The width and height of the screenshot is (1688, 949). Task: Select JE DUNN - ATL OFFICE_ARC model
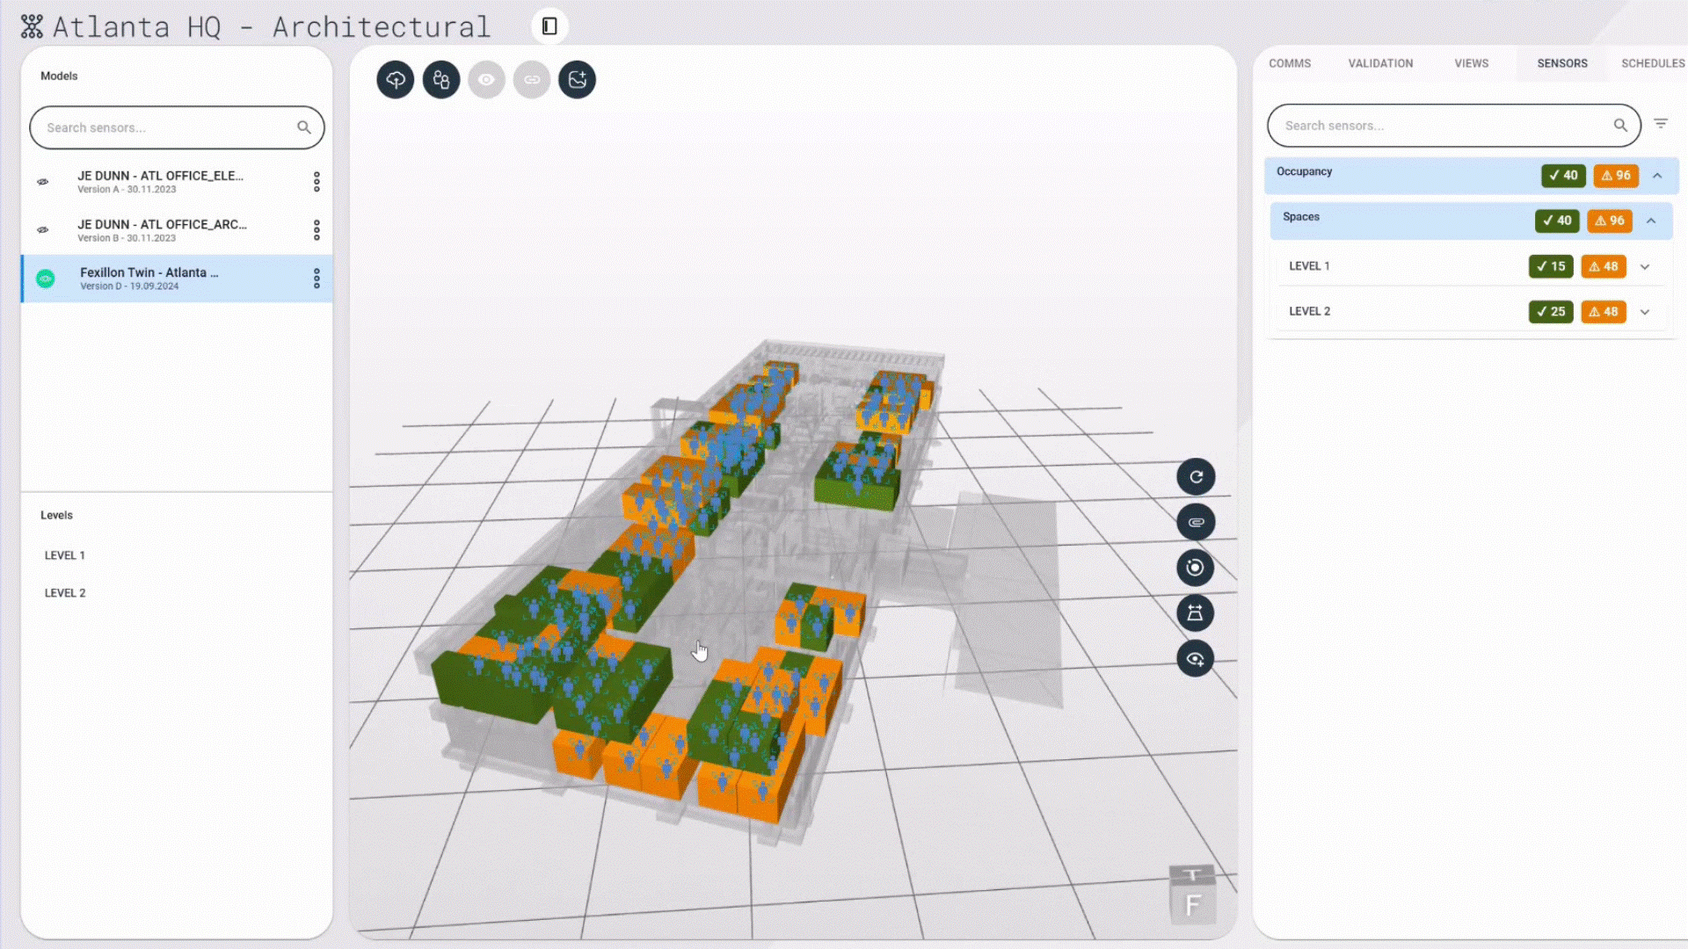(177, 230)
